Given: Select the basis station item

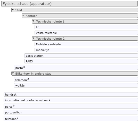Looking at the screenshot, I should 81,55.
